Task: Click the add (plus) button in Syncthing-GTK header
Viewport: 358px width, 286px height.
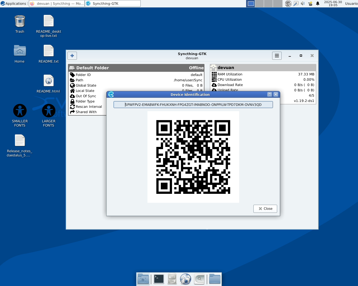Action: click(x=72, y=56)
